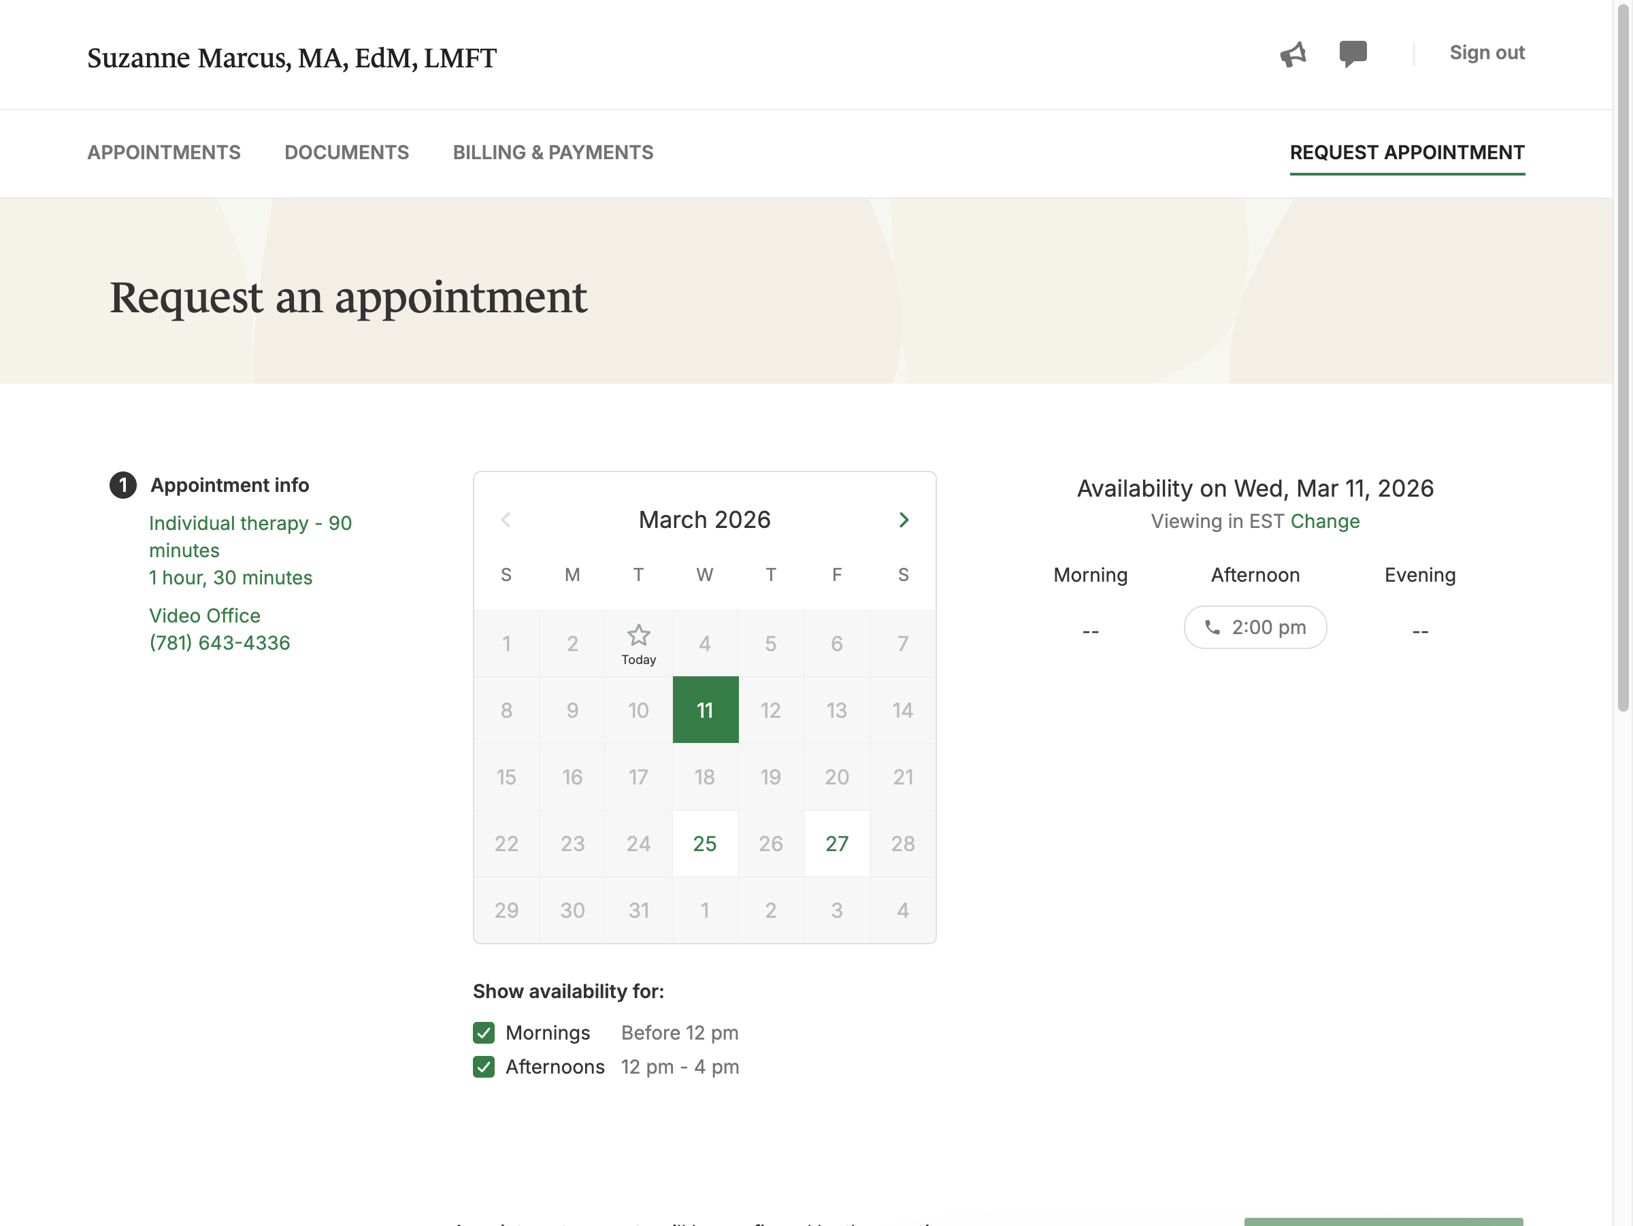
Task: Click the Video Office location link
Action: click(x=205, y=616)
